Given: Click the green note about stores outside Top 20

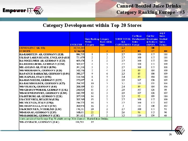Looking at the screenshot, I should [95, 119].
